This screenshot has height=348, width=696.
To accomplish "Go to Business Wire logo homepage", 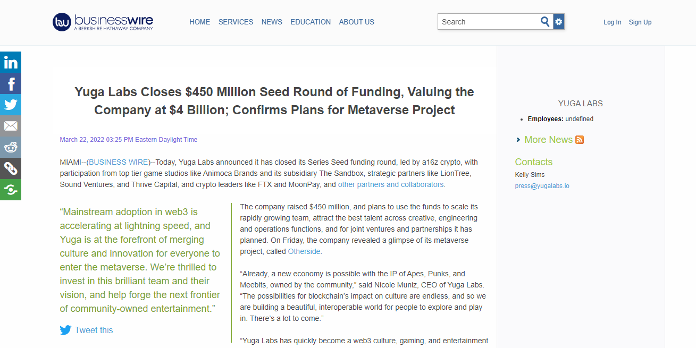I will (103, 22).
